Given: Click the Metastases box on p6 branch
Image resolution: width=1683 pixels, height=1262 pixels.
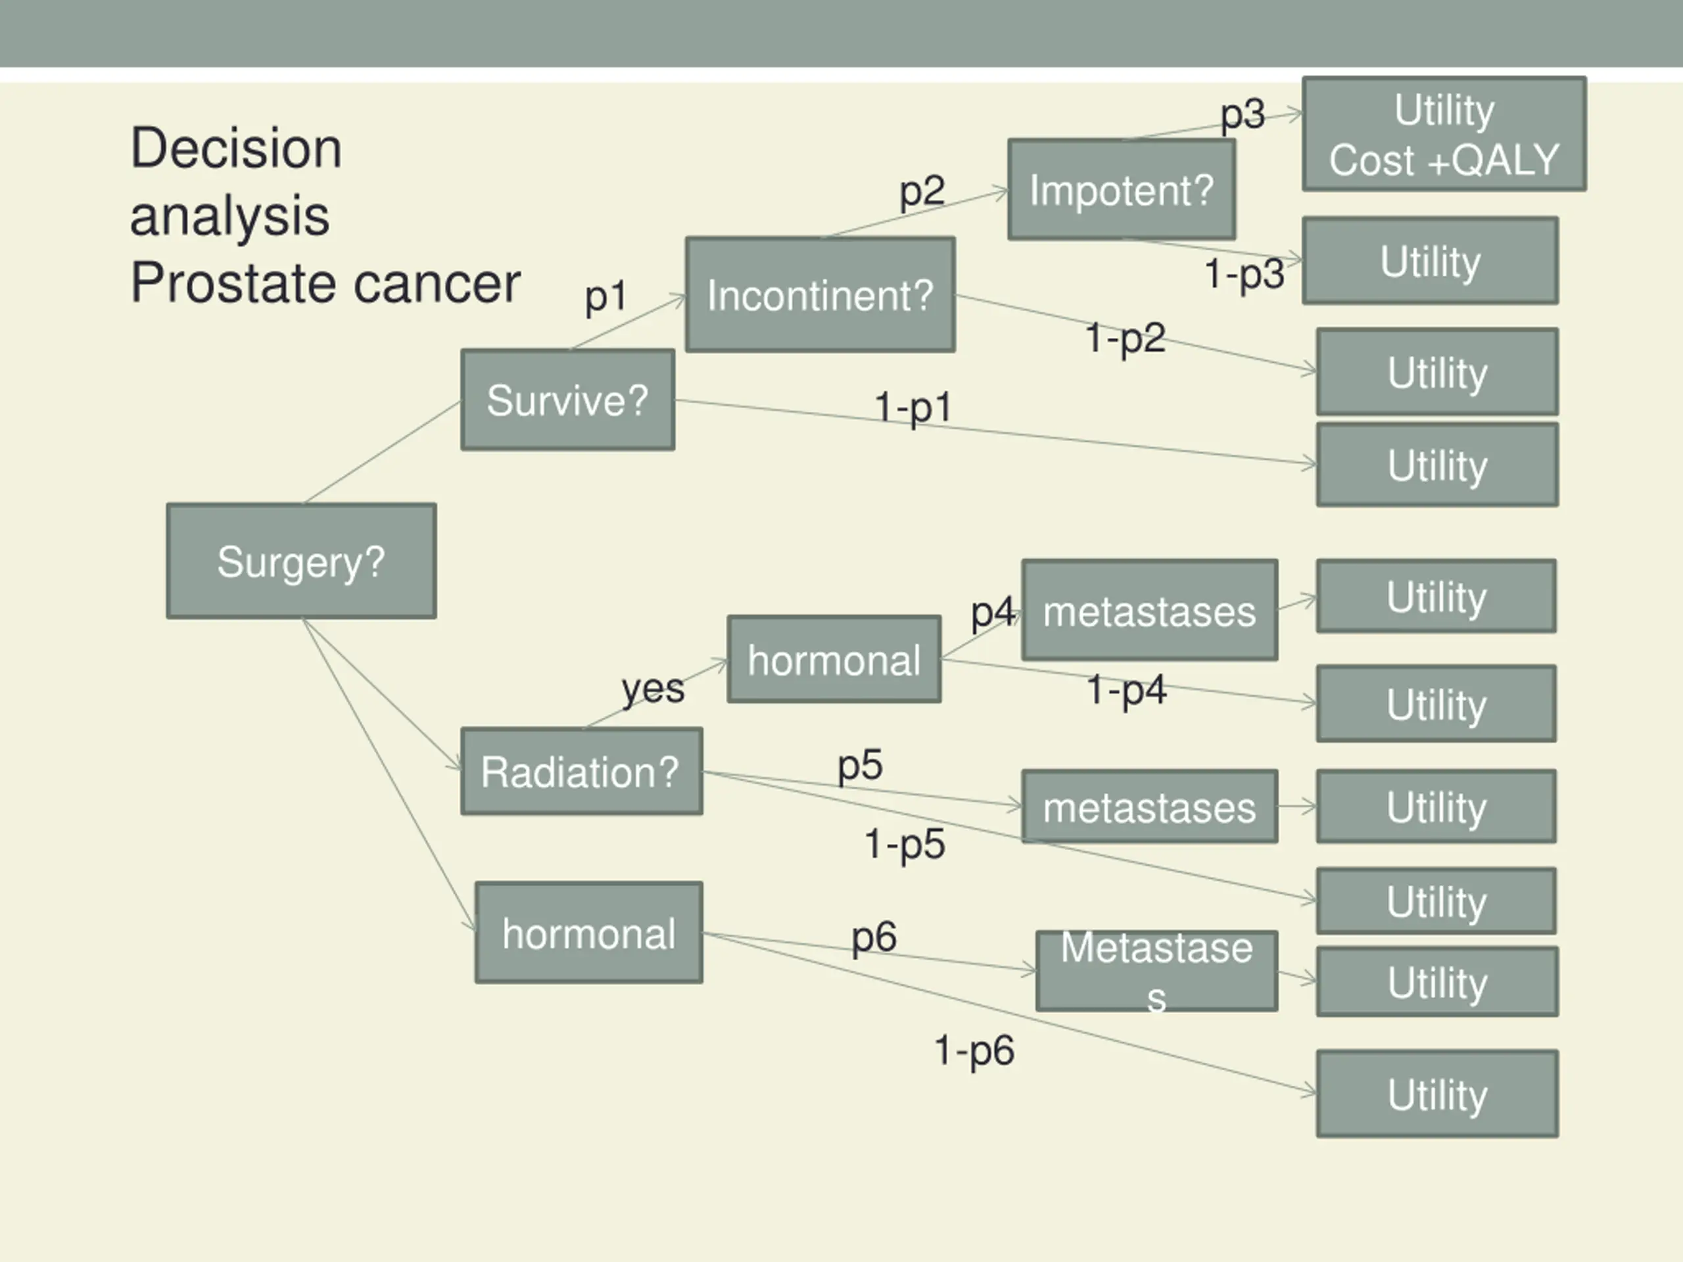Looking at the screenshot, I should click(x=1156, y=971).
